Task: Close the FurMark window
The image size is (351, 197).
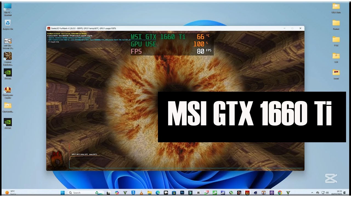Action: click(x=300, y=28)
